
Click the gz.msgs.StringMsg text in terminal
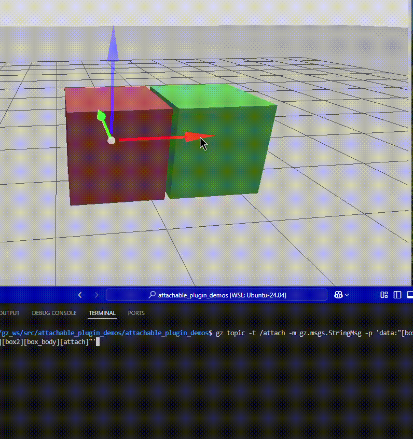[x=330, y=333]
